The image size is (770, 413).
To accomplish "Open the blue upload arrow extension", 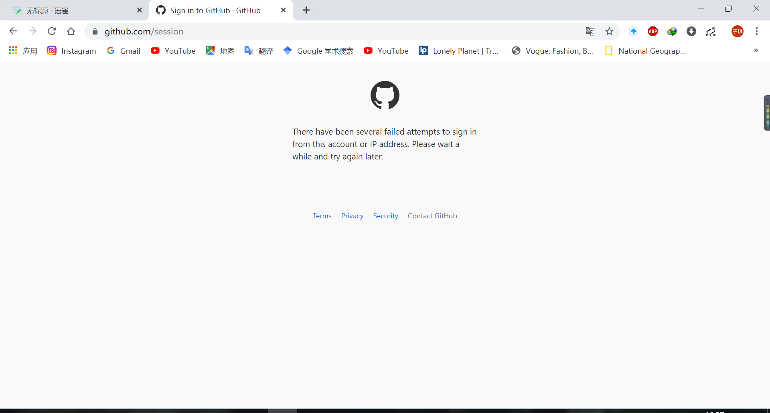I will pyautogui.click(x=634, y=31).
